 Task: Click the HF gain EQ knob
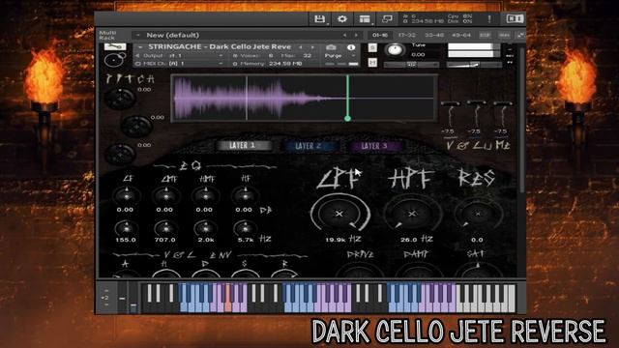tap(245, 195)
